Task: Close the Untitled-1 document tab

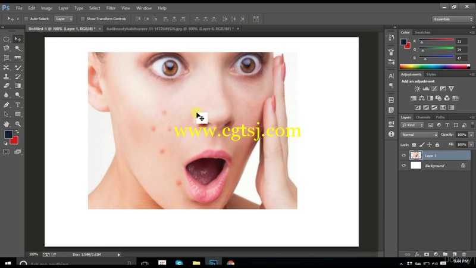Action: [x=99, y=29]
